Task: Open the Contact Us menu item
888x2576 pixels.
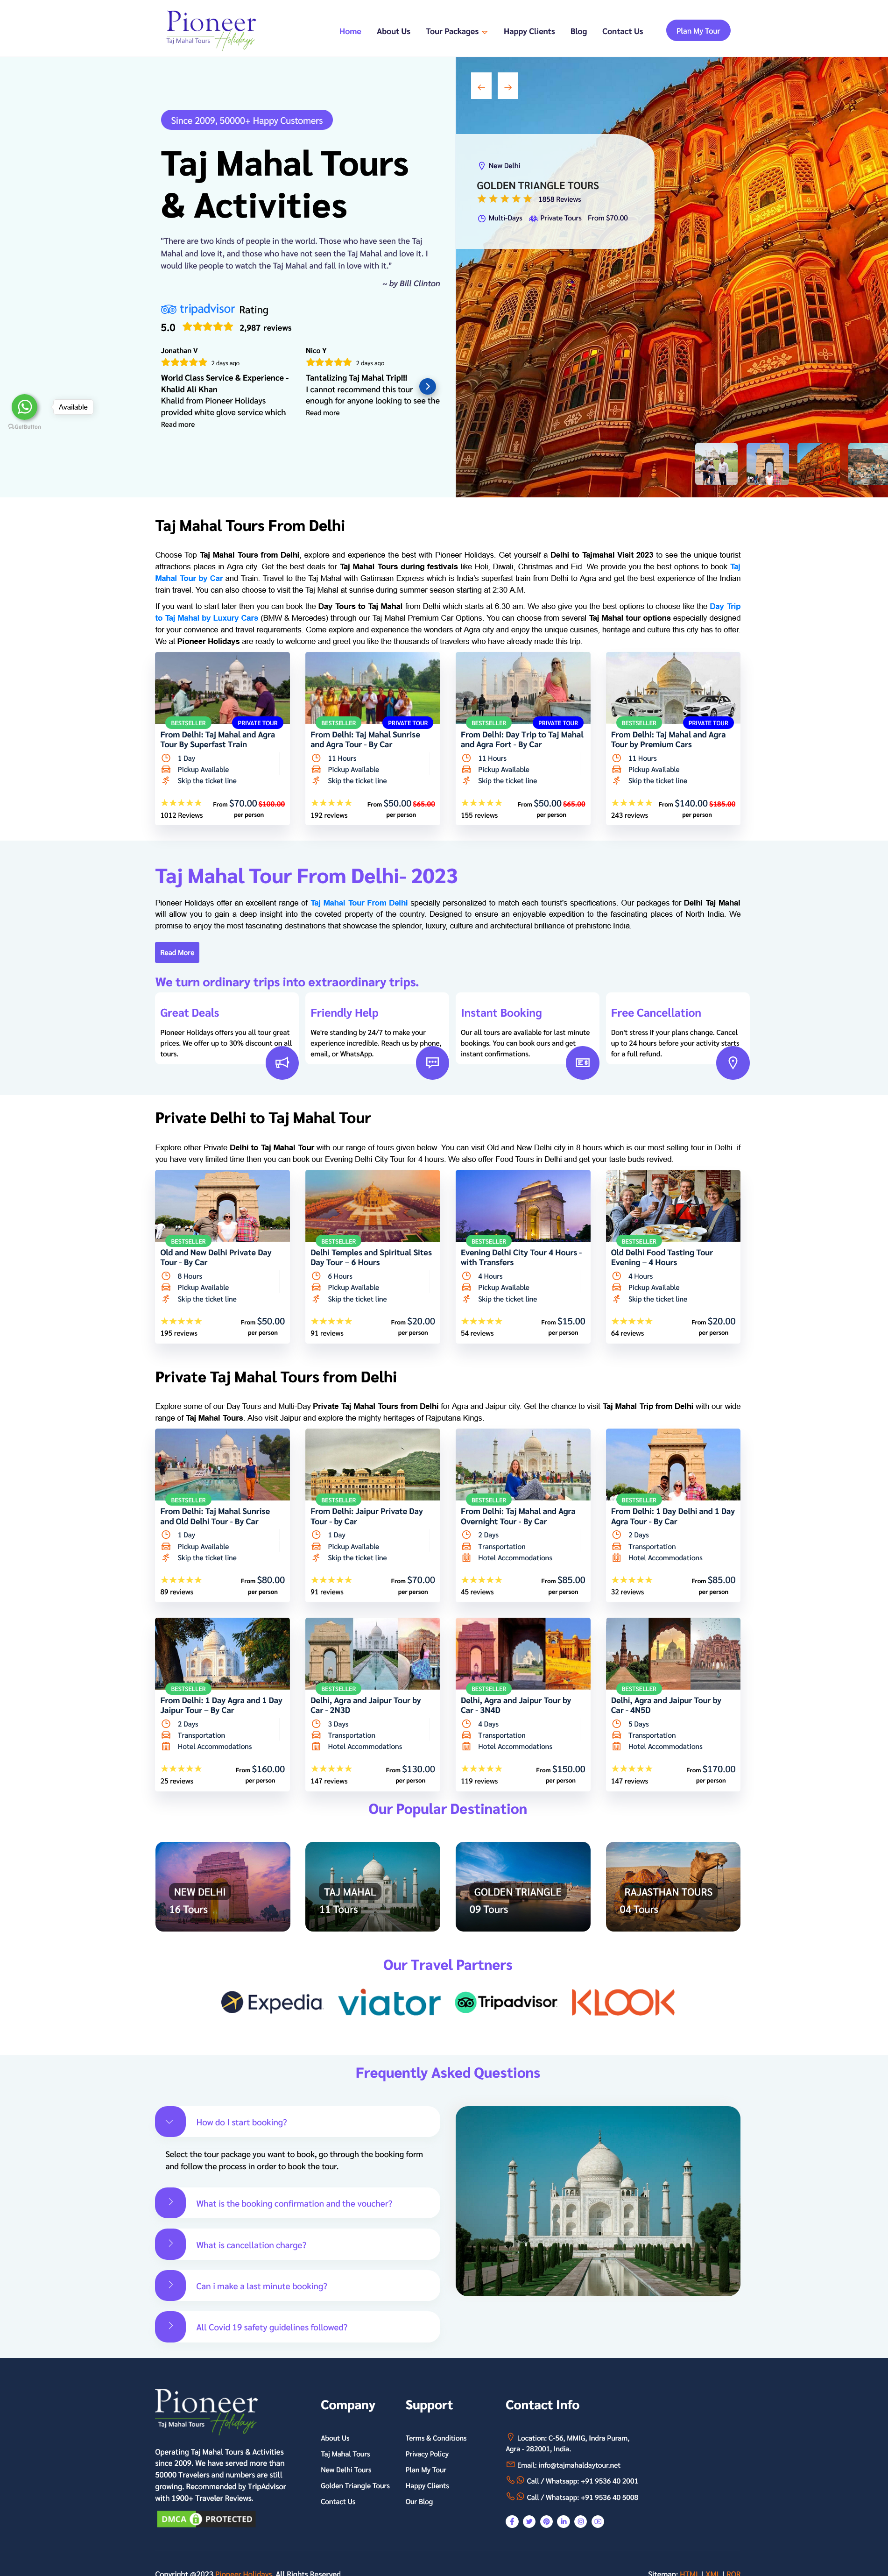Action: coord(622,31)
